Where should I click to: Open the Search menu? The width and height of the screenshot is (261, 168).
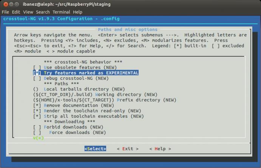tap(43, 12)
